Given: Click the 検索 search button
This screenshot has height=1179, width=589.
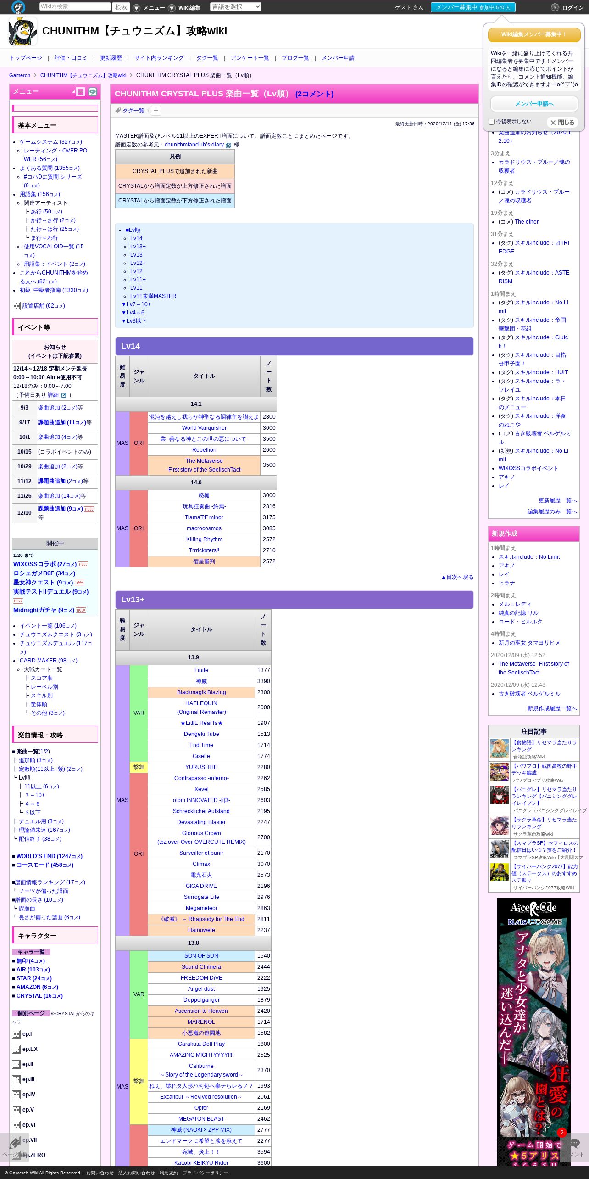Looking at the screenshot, I should pyautogui.click(x=121, y=7).
